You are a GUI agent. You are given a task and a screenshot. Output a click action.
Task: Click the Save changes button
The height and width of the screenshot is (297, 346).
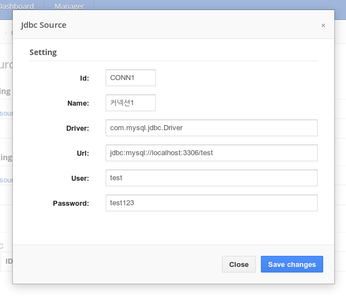[291, 264]
